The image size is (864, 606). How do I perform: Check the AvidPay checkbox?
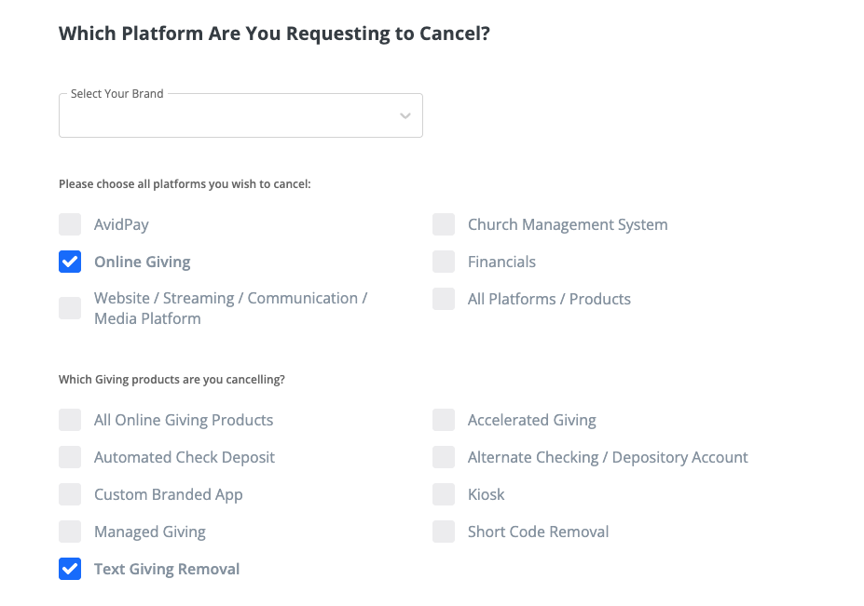70,224
